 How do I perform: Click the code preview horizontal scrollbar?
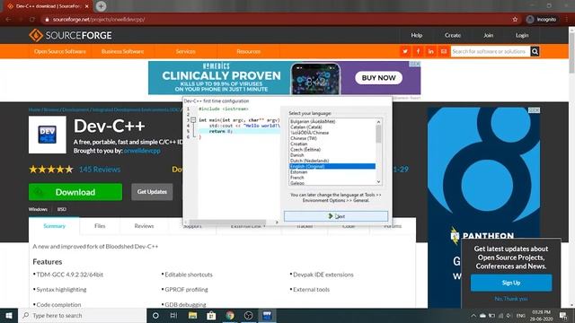click(x=228, y=222)
